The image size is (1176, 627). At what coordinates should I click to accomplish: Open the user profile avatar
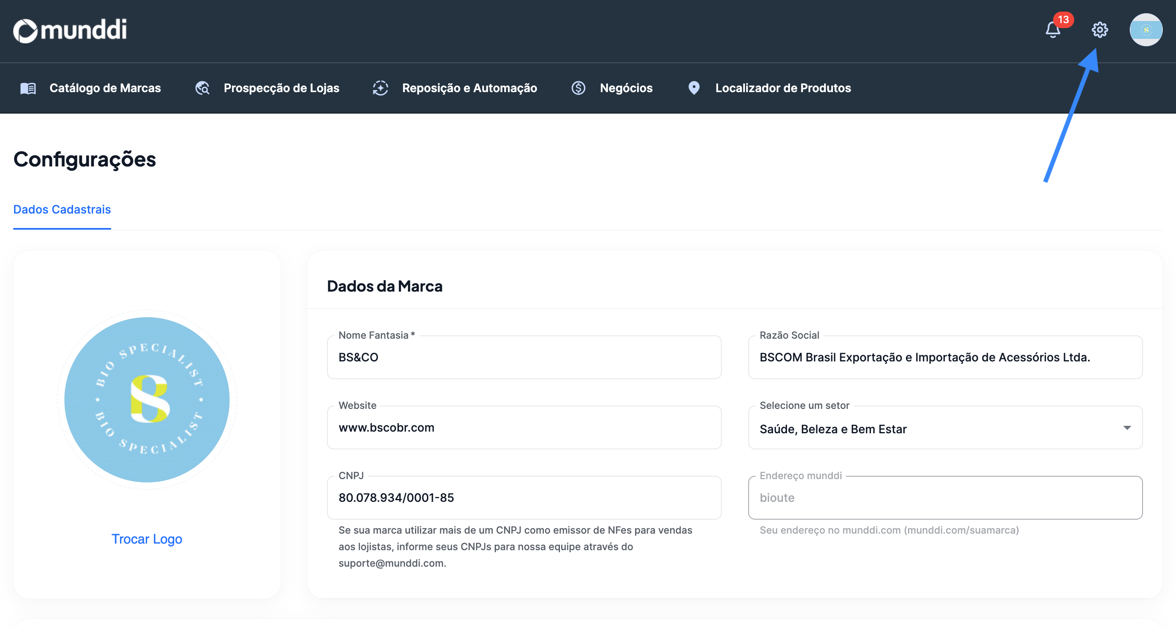[x=1145, y=30]
